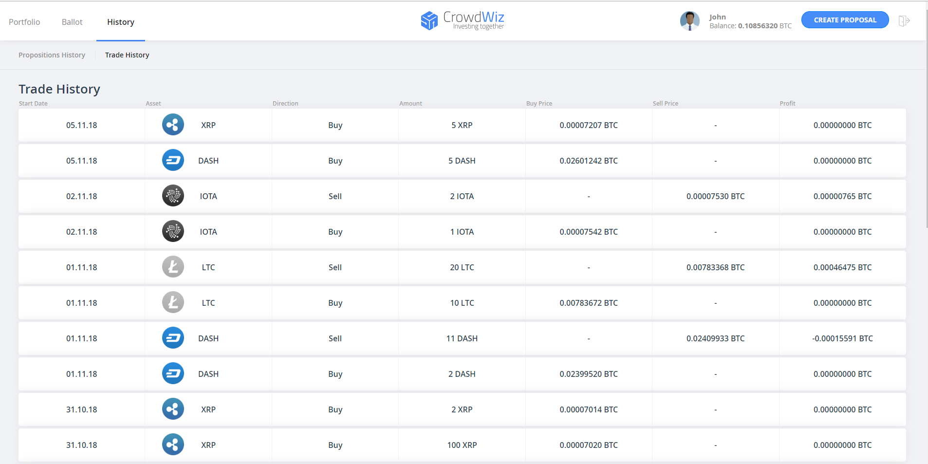This screenshot has width=928, height=464.
Task: Click the buy price 0.00007207 BTC
Action: click(x=589, y=125)
